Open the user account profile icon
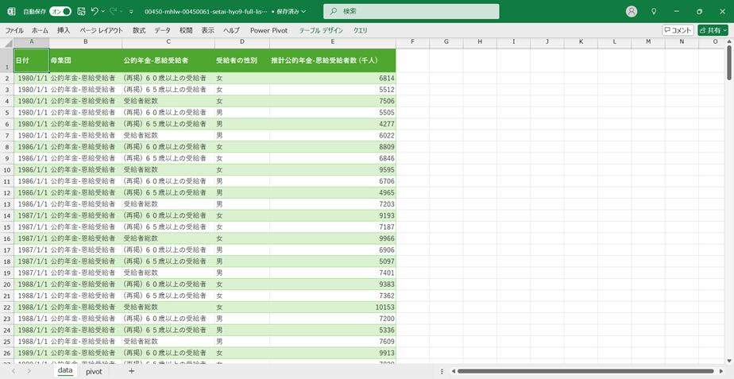Image resolution: width=734 pixels, height=379 pixels. point(632,12)
